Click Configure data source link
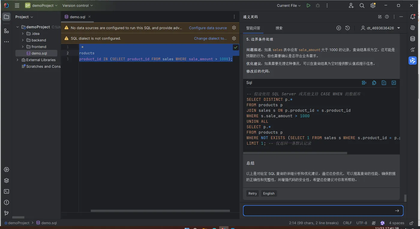Screen dimensions: 420x229 click(208, 28)
